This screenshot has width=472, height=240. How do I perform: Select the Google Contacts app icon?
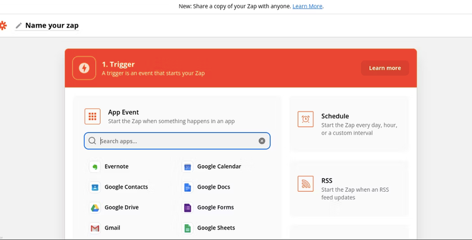pos(95,187)
